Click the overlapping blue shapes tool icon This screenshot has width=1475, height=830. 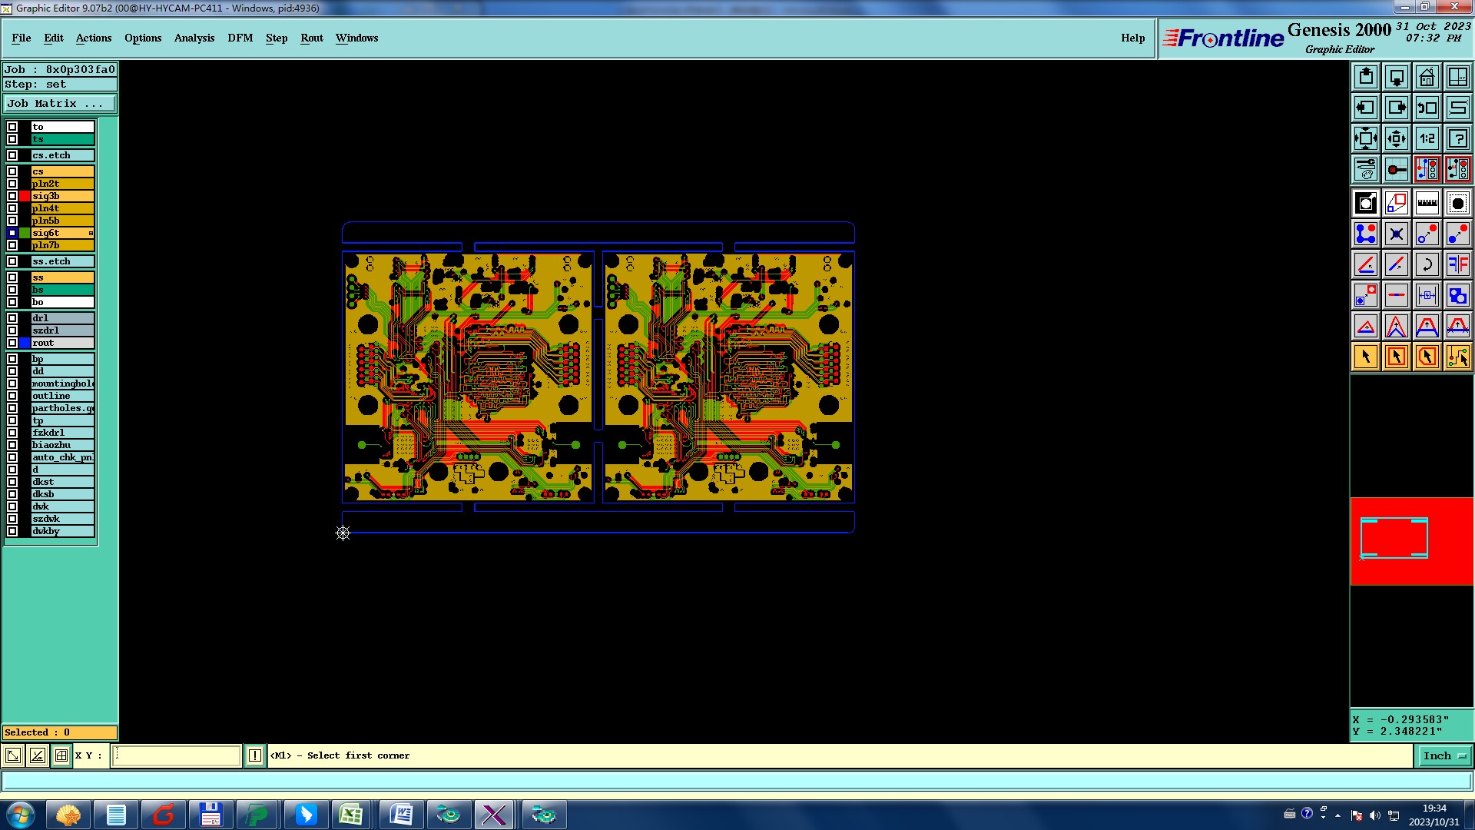pos(1458,295)
